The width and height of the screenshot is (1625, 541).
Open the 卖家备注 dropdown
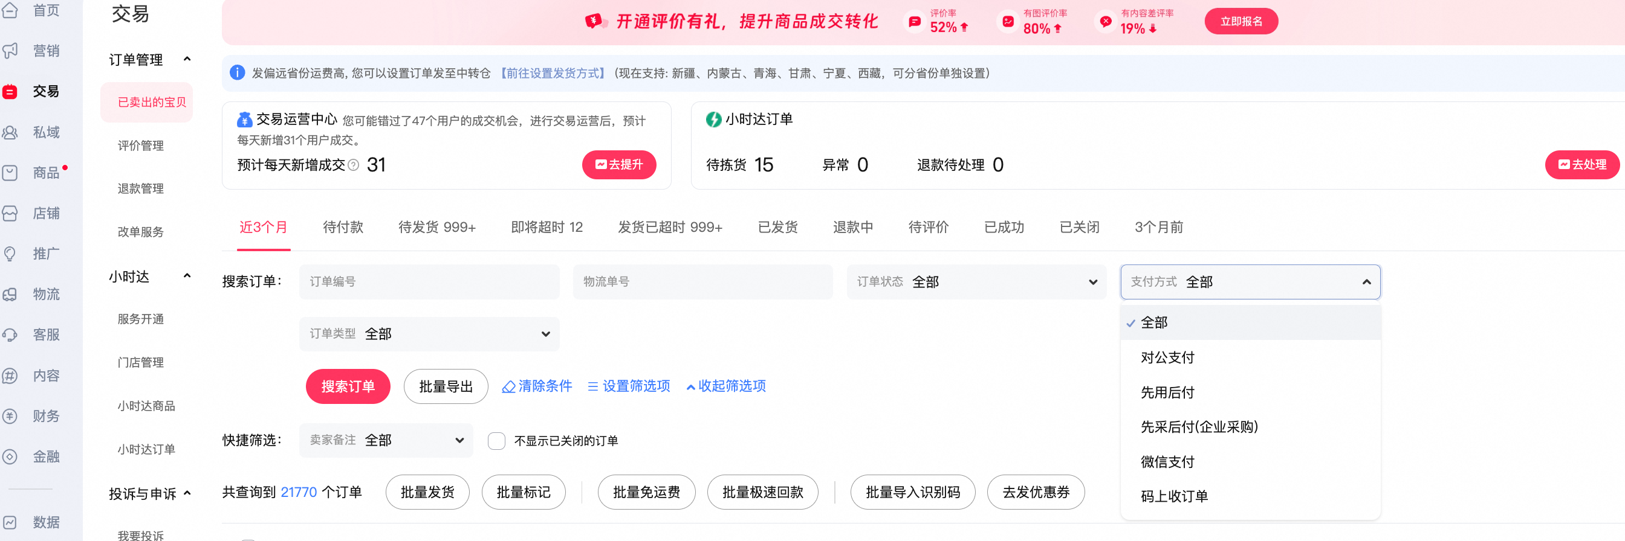click(386, 440)
